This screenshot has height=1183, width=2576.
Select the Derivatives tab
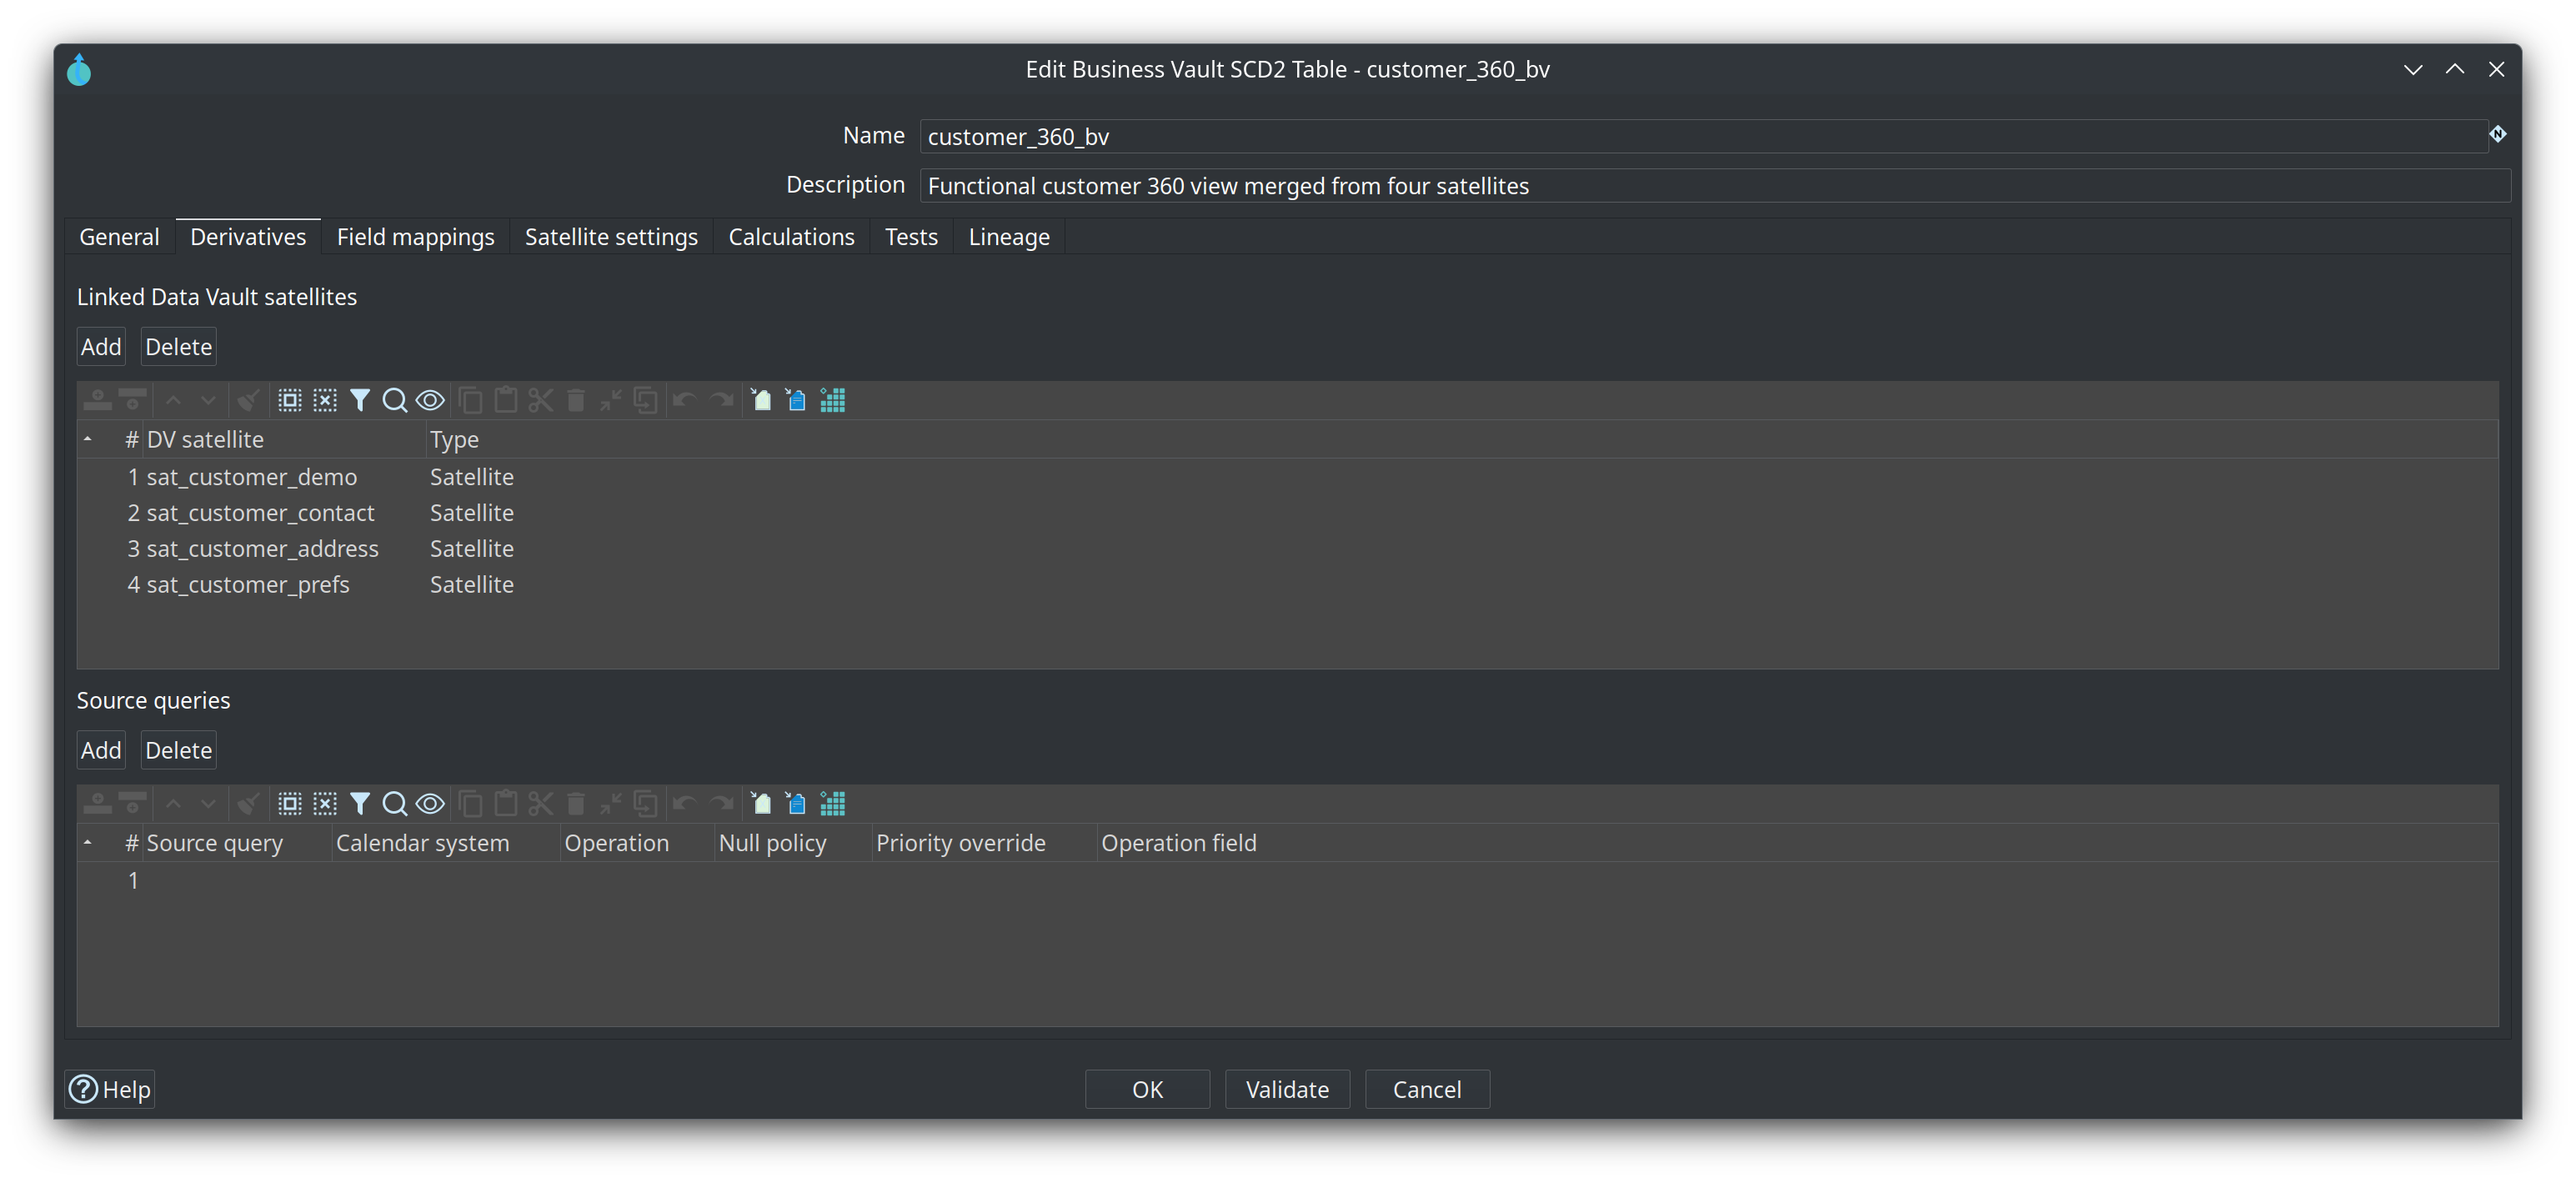(248, 237)
